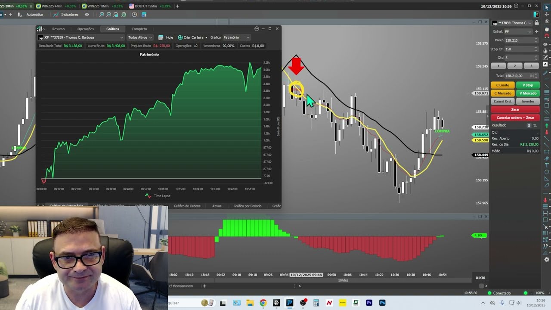Click the blue window icon after the clock
Image resolution: width=551 pixels, height=310 pixels.
(x=144, y=15)
